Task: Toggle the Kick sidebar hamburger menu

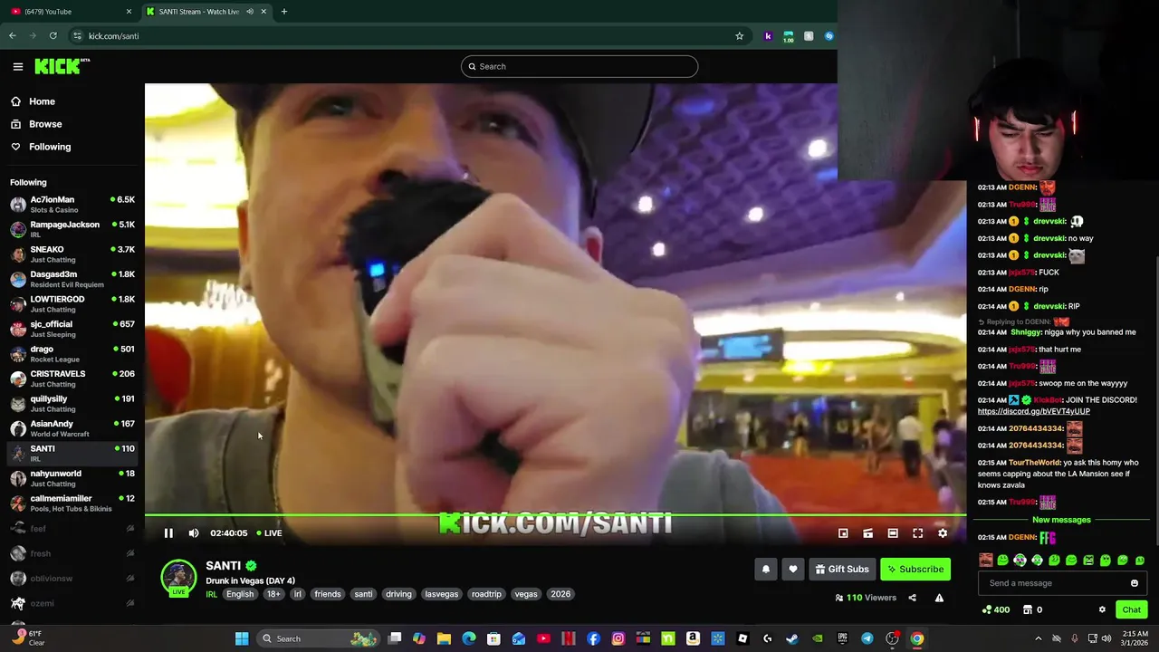Action: click(x=17, y=66)
